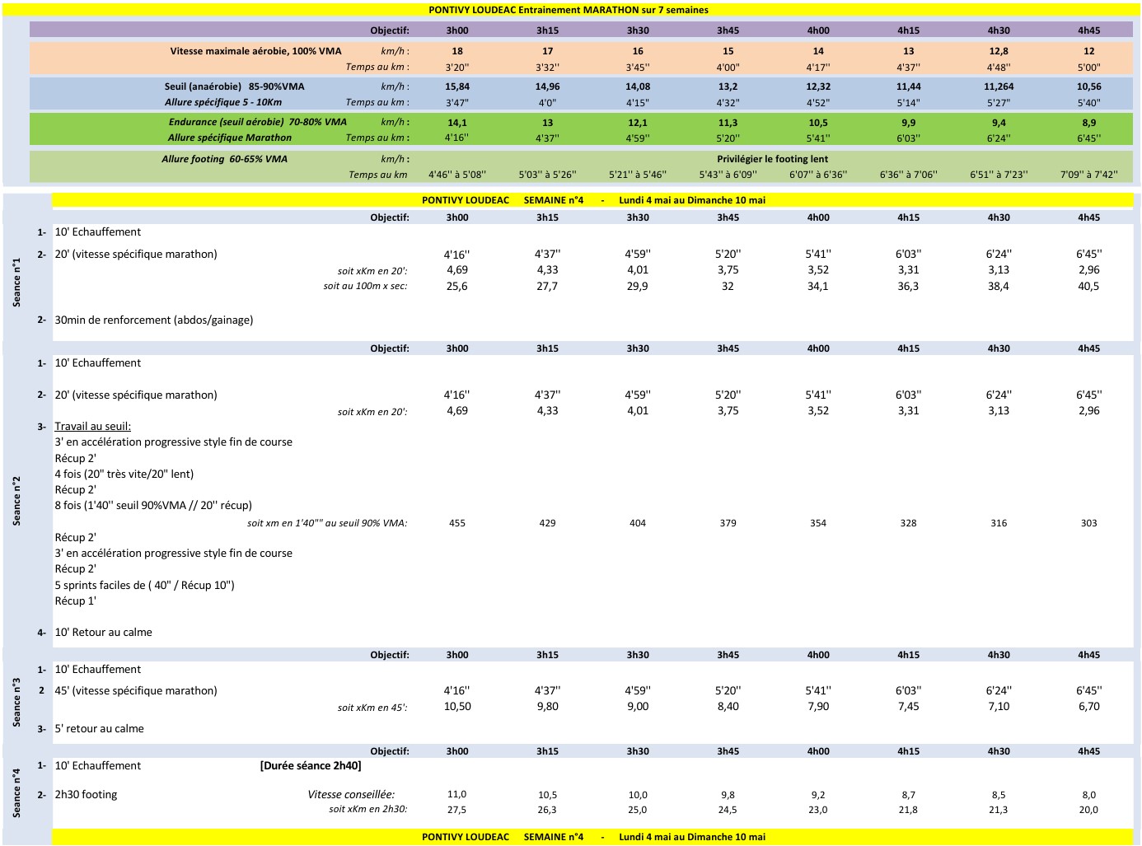Image resolution: width=1142 pixels, height=846 pixels.
Task: Select the 'Allure spécifique 5 - 10Km' label
Action: pyautogui.click(x=222, y=102)
